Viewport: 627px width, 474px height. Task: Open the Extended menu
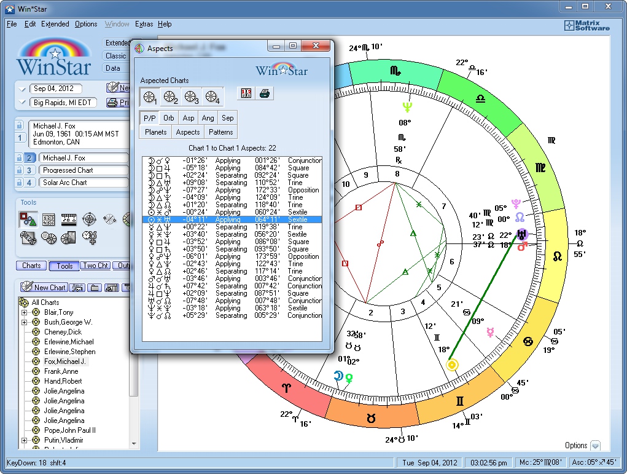click(55, 24)
